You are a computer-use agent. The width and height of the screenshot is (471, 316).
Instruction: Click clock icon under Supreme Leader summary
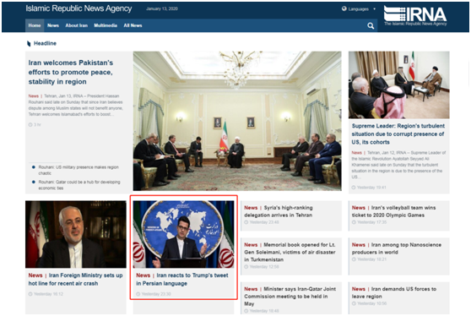click(x=354, y=188)
